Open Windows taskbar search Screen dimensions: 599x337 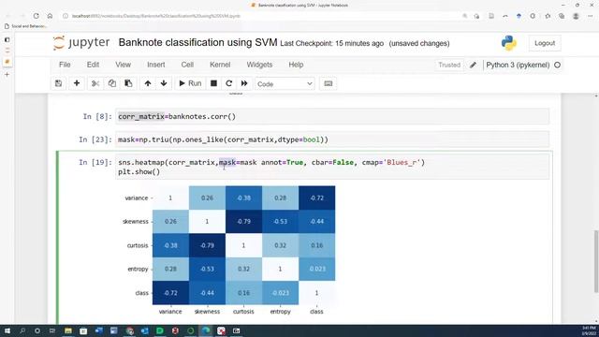[x=22, y=330]
